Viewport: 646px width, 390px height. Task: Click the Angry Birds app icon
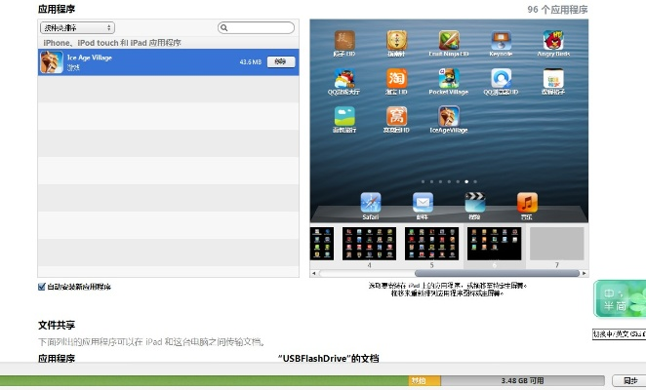click(x=555, y=42)
